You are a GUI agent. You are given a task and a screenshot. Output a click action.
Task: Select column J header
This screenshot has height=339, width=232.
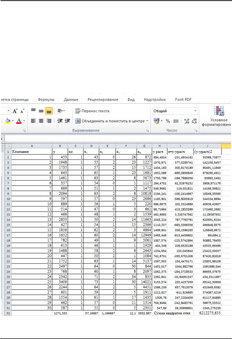(207, 146)
